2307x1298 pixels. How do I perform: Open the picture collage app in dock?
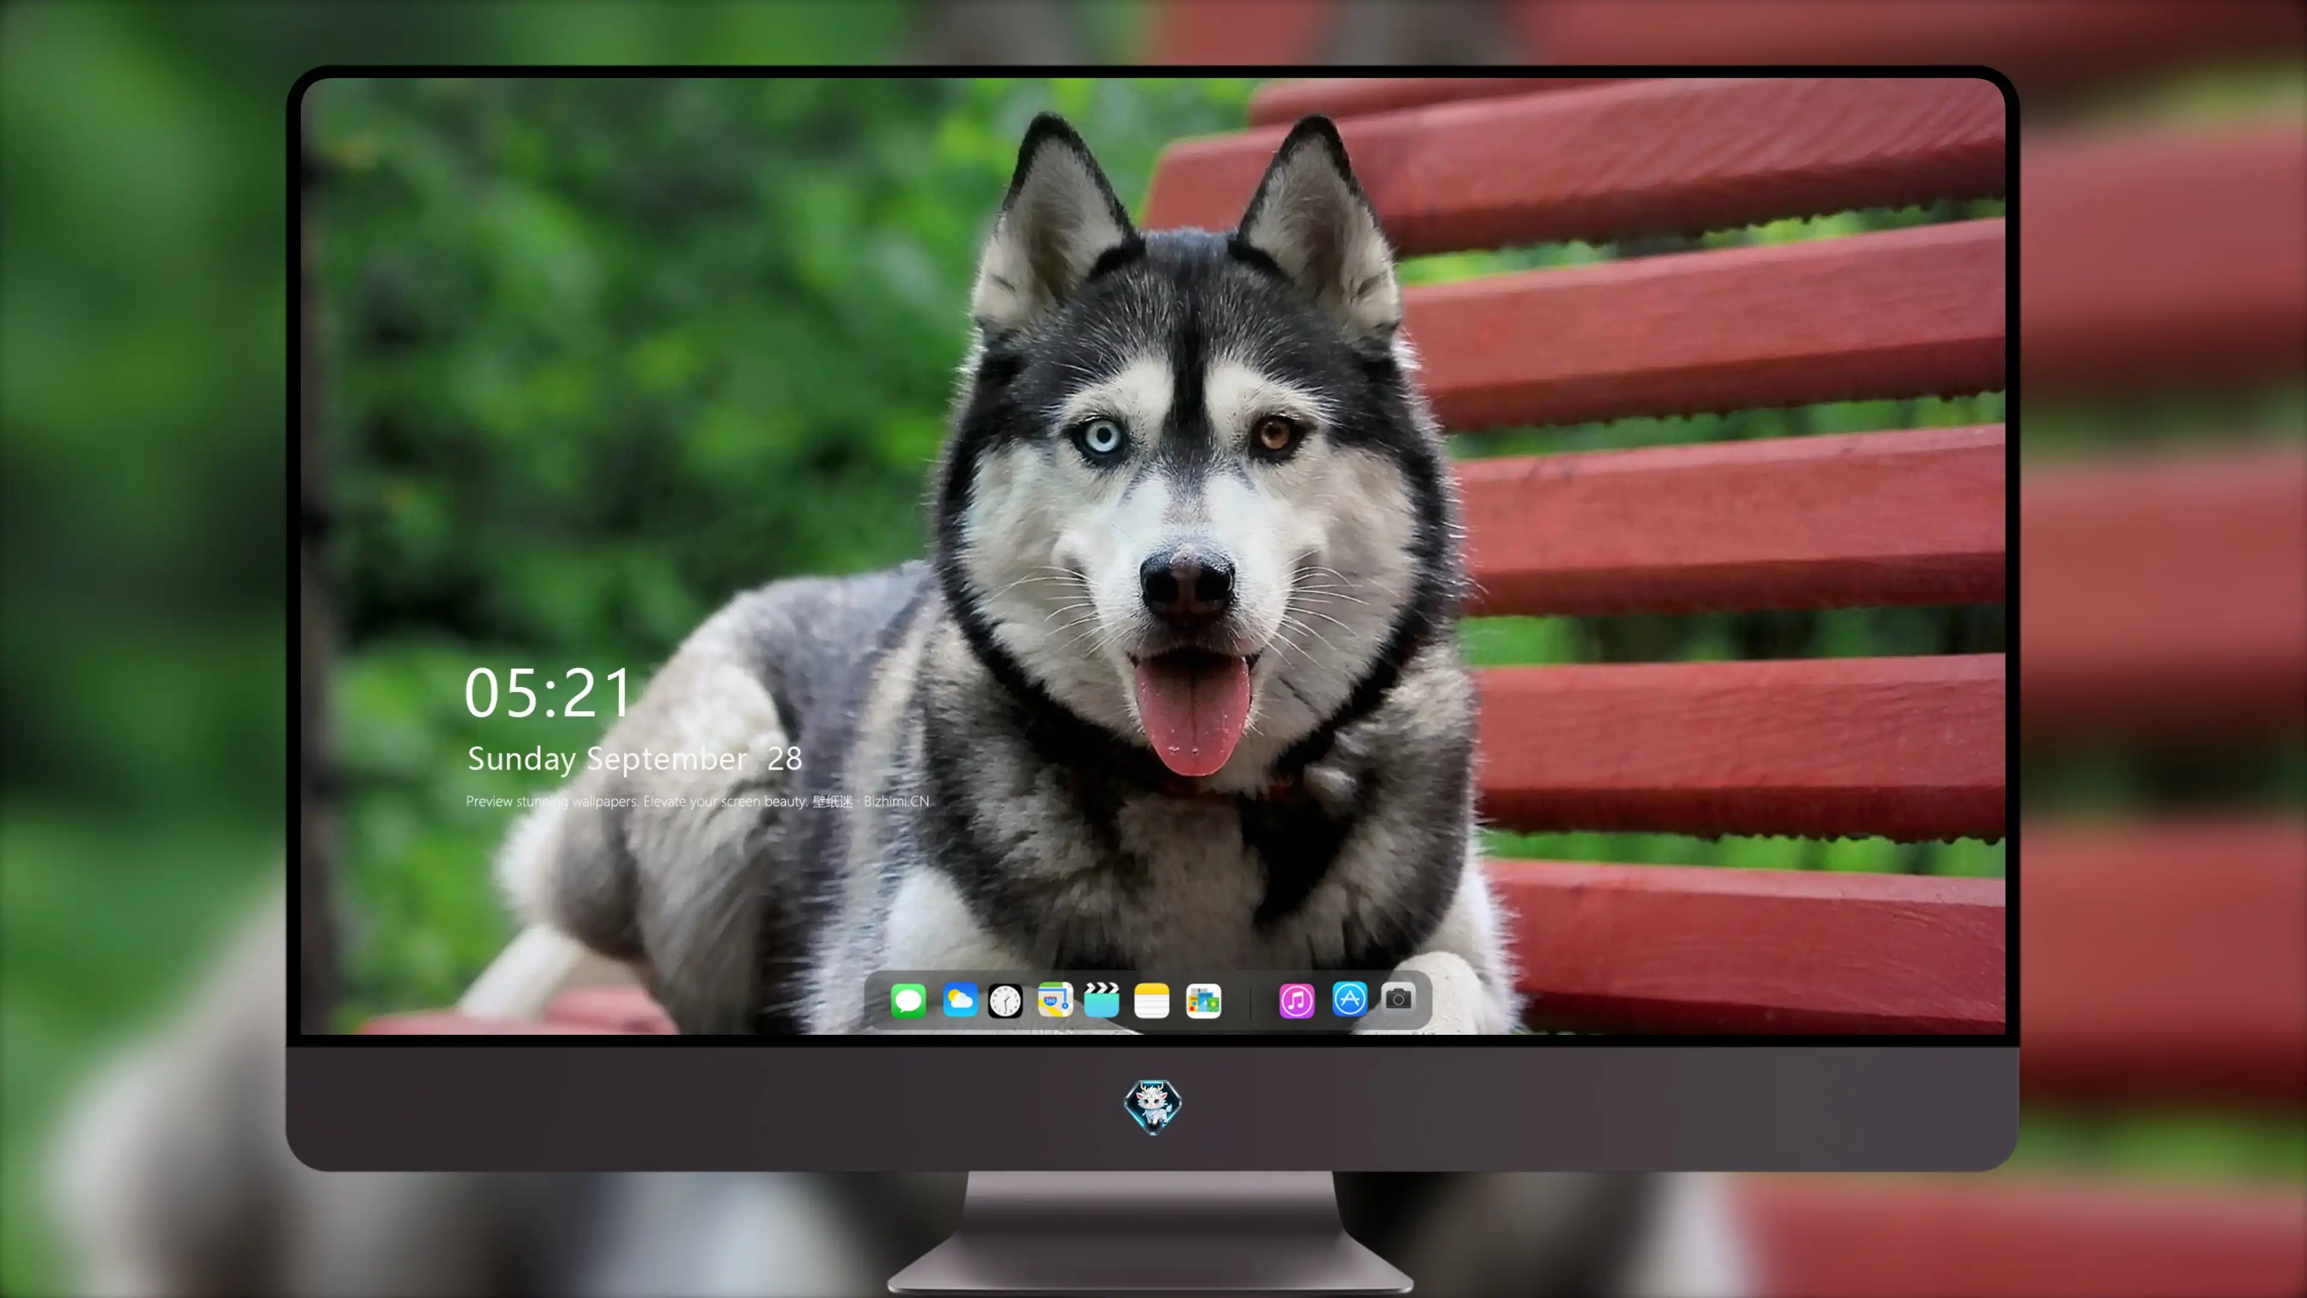pos(1203,1001)
